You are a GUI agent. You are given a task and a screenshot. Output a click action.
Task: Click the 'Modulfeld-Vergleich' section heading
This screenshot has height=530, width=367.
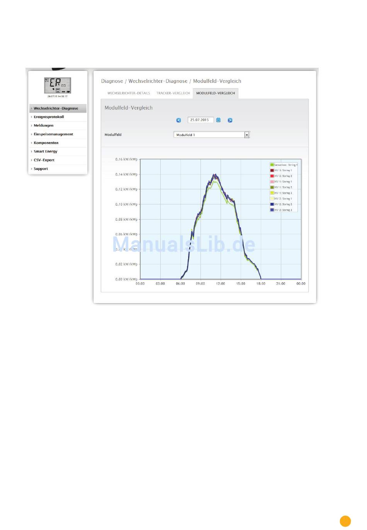(129, 108)
